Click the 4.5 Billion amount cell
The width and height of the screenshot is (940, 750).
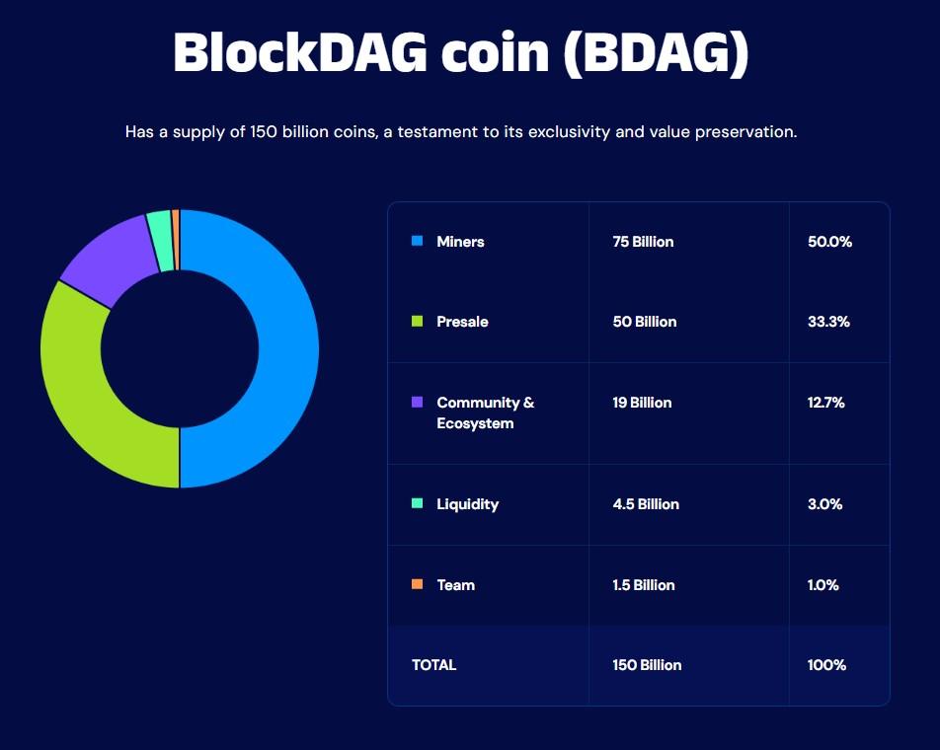tap(646, 504)
